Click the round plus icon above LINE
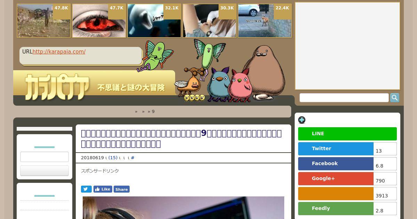The width and height of the screenshot is (417, 219). (x=302, y=120)
